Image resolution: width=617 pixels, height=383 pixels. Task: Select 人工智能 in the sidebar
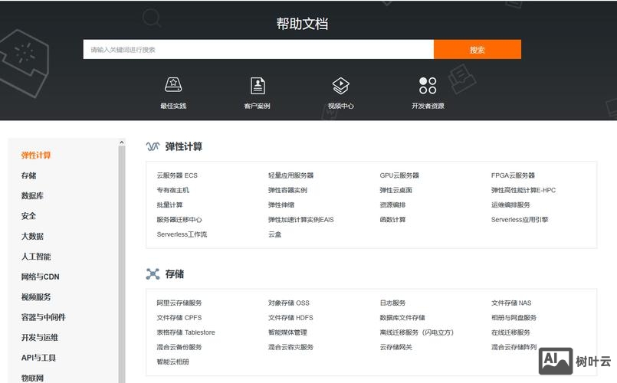point(36,257)
